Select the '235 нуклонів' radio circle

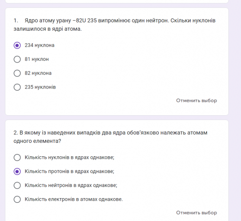[17, 87]
